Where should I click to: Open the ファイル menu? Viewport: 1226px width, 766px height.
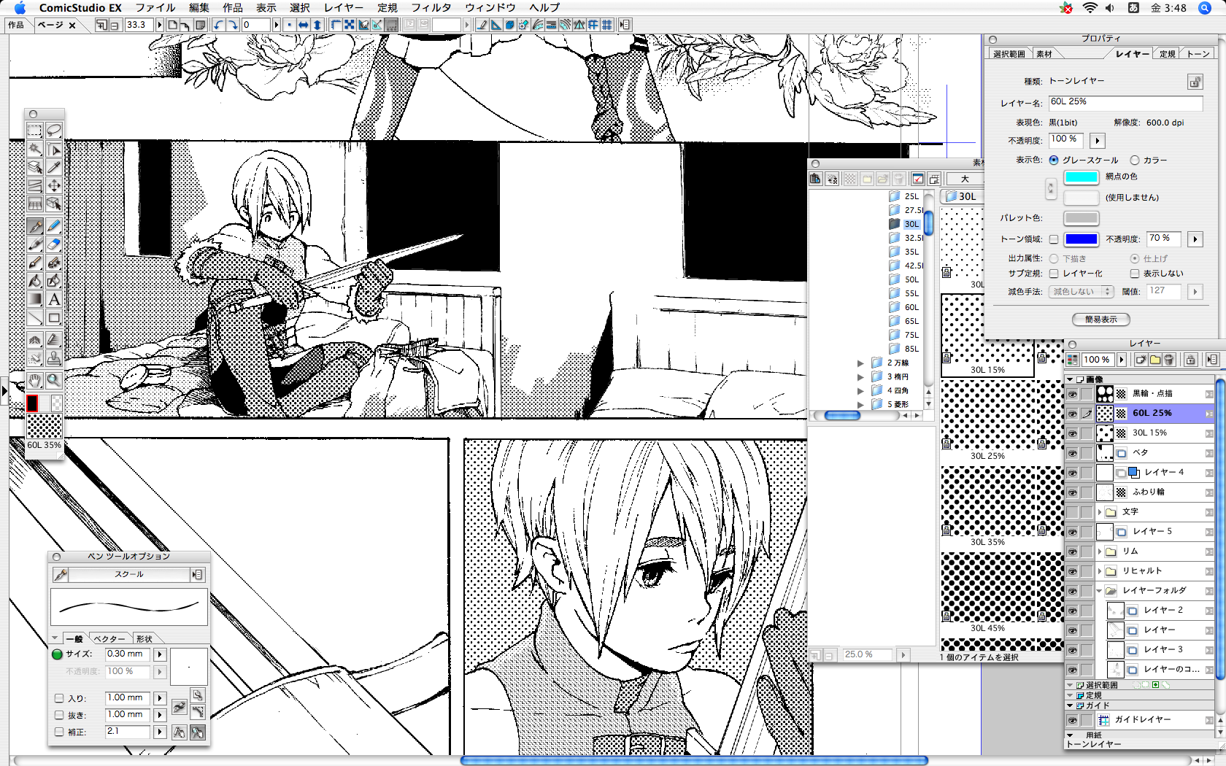[x=155, y=7]
